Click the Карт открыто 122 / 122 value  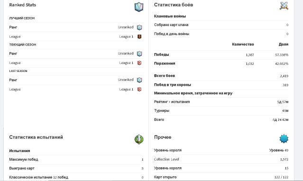click(x=281, y=177)
